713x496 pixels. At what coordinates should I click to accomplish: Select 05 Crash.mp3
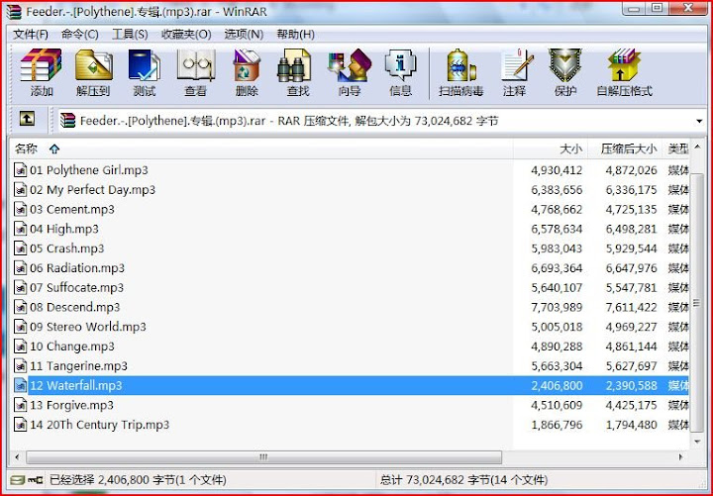67,248
